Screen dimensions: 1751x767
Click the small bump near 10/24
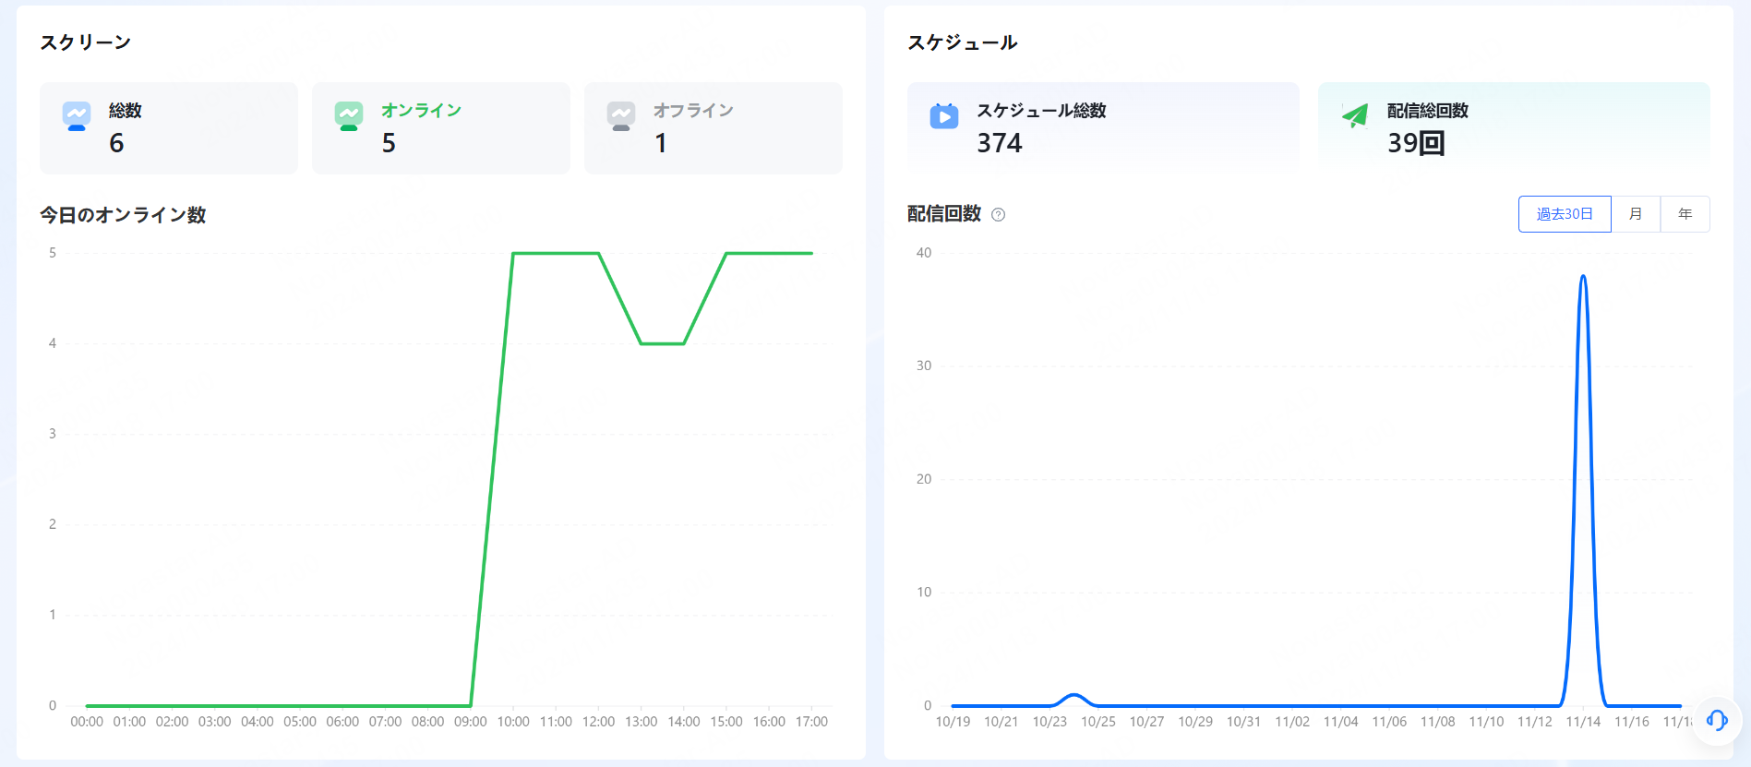pos(1073,695)
